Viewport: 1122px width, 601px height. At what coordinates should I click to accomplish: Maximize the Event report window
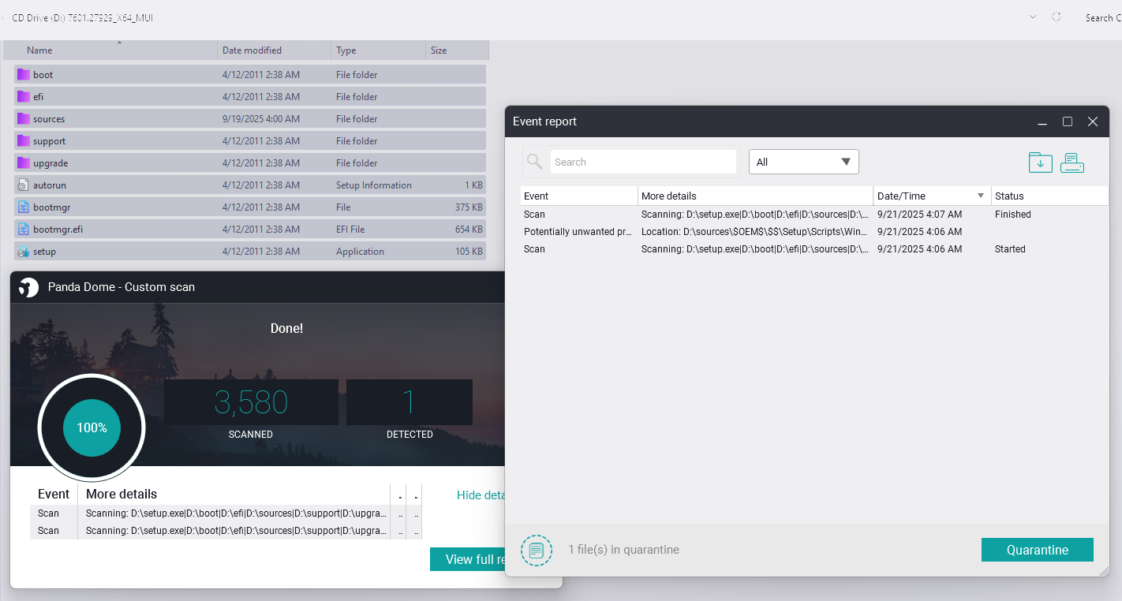(1068, 121)
